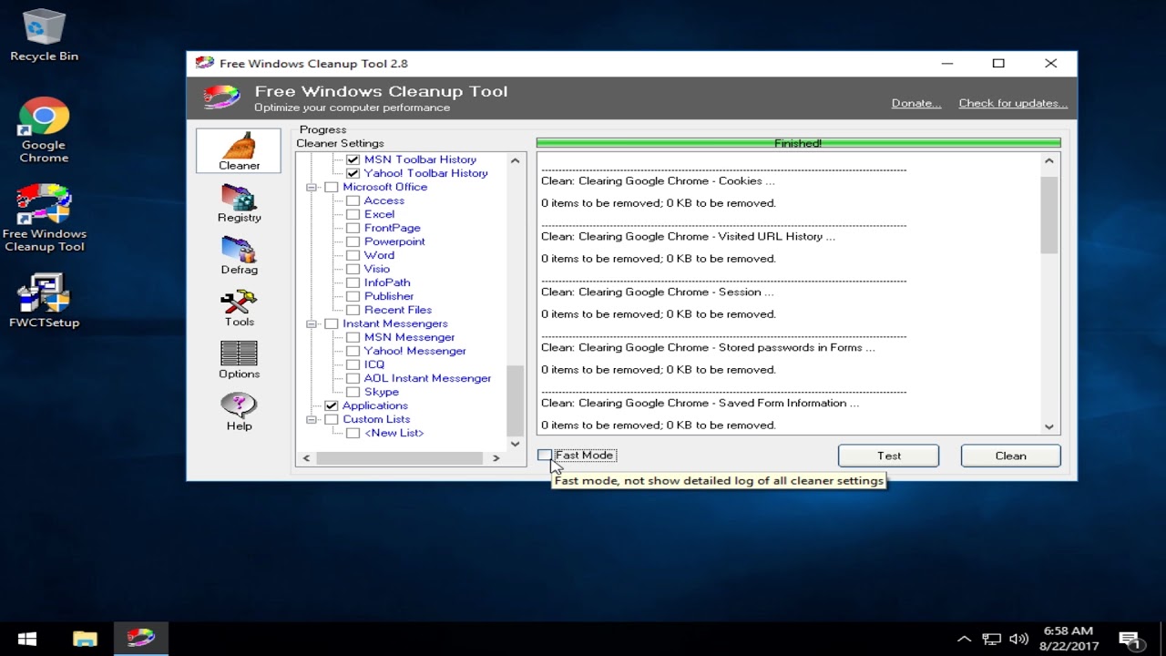The image size is (1166, 656).
Task: Collapse the Microsoft Office tree node
Action: point(312,187)
